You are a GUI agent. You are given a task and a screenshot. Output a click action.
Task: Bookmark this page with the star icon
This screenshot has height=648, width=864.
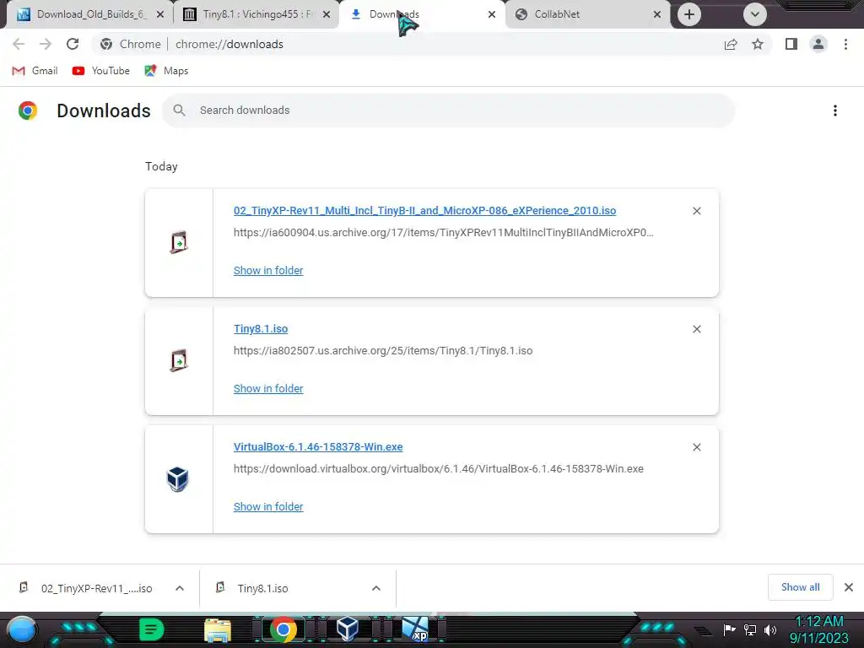click(x=758, y=44)
